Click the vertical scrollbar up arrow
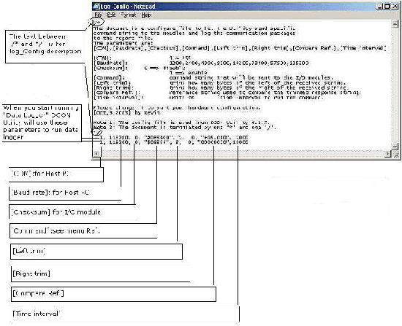This screenshot has width=402, height=326. pyautogui.click(x=395, y=24)
